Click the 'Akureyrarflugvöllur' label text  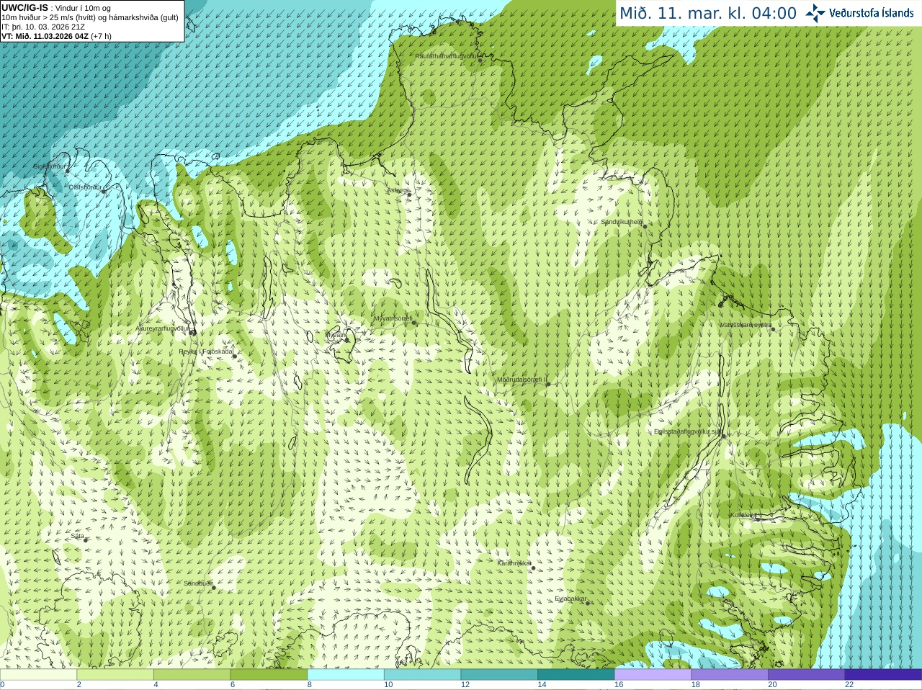(163, 328)
